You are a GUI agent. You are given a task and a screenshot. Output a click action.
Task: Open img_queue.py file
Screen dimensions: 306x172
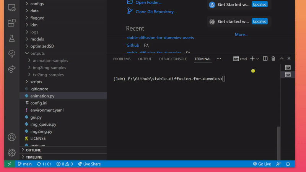pyautogui.click(x=63, y=124)
